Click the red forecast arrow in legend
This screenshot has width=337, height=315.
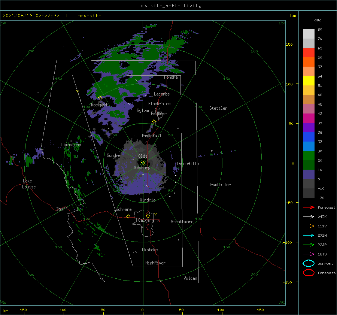point(309,207)
